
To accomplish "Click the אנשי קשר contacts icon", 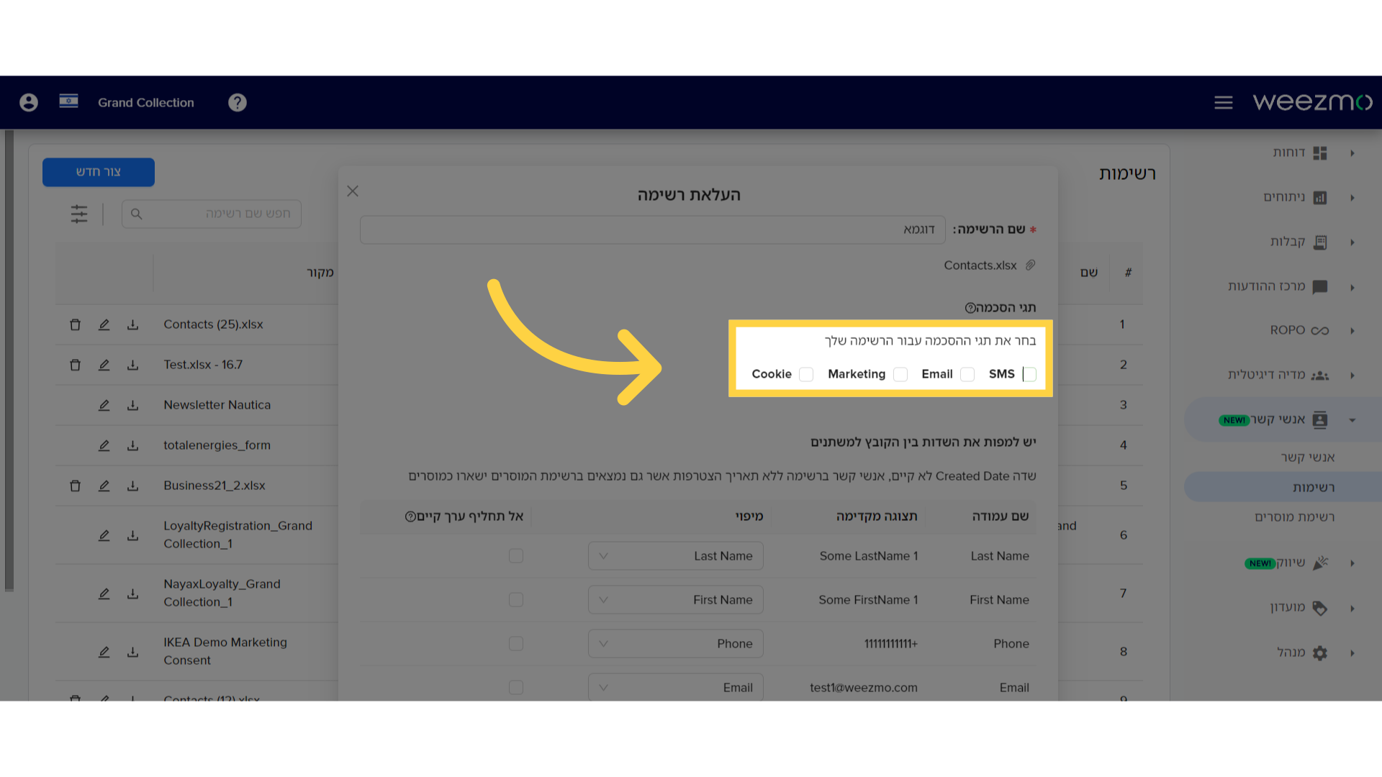I will click(1320, 419).
